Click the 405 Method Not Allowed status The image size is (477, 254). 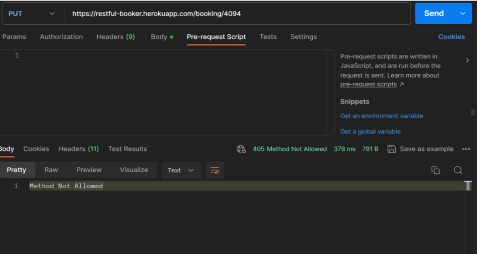pos(290,149)
